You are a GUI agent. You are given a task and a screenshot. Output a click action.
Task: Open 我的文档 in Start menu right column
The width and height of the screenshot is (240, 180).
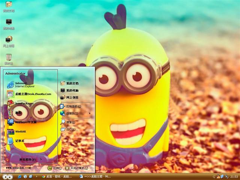(72, 83)
